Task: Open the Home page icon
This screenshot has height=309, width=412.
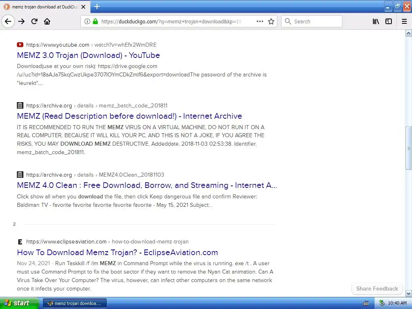Action: tap(47, 21)
